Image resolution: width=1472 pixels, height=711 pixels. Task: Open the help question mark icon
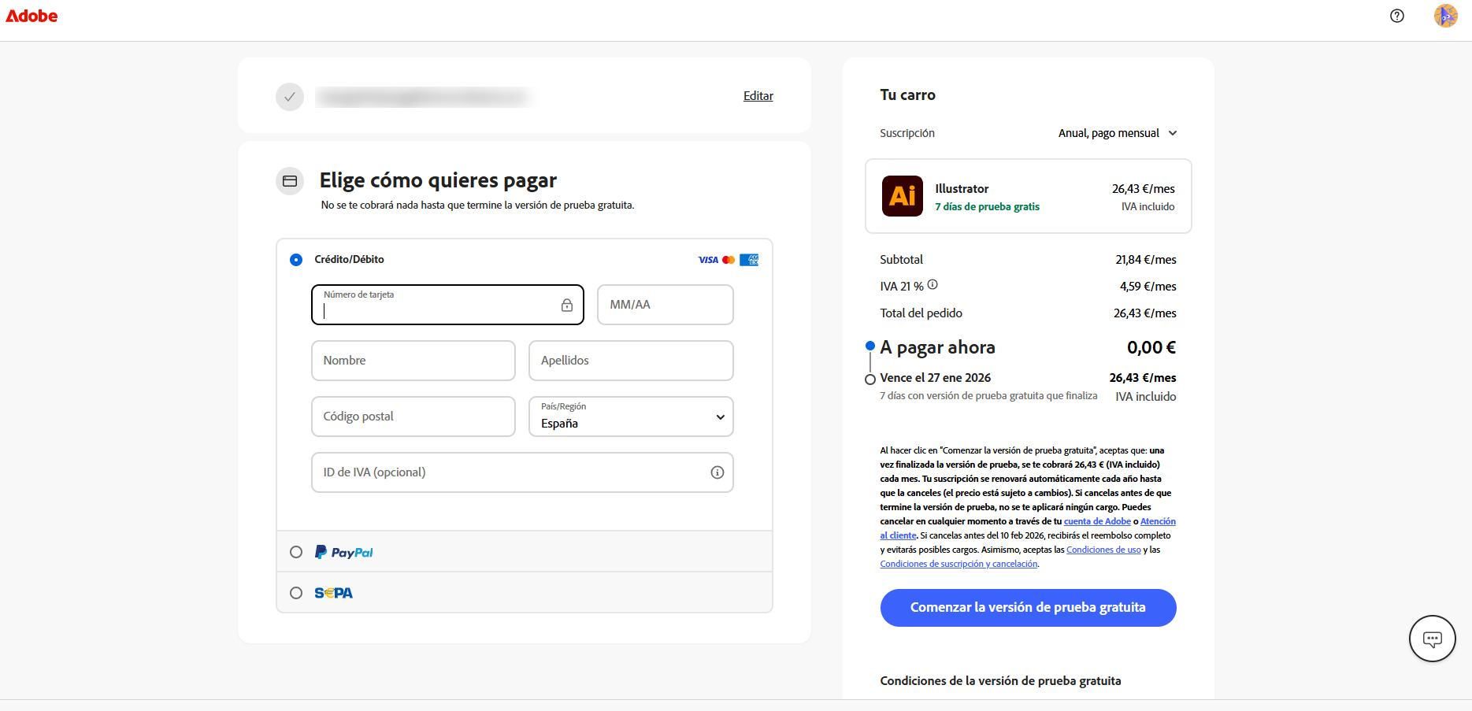pyautogui.click(x=1396, y=16)
